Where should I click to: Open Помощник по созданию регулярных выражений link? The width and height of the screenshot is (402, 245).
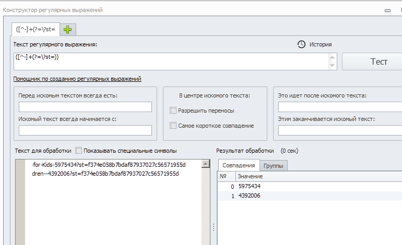click(77, 79)
